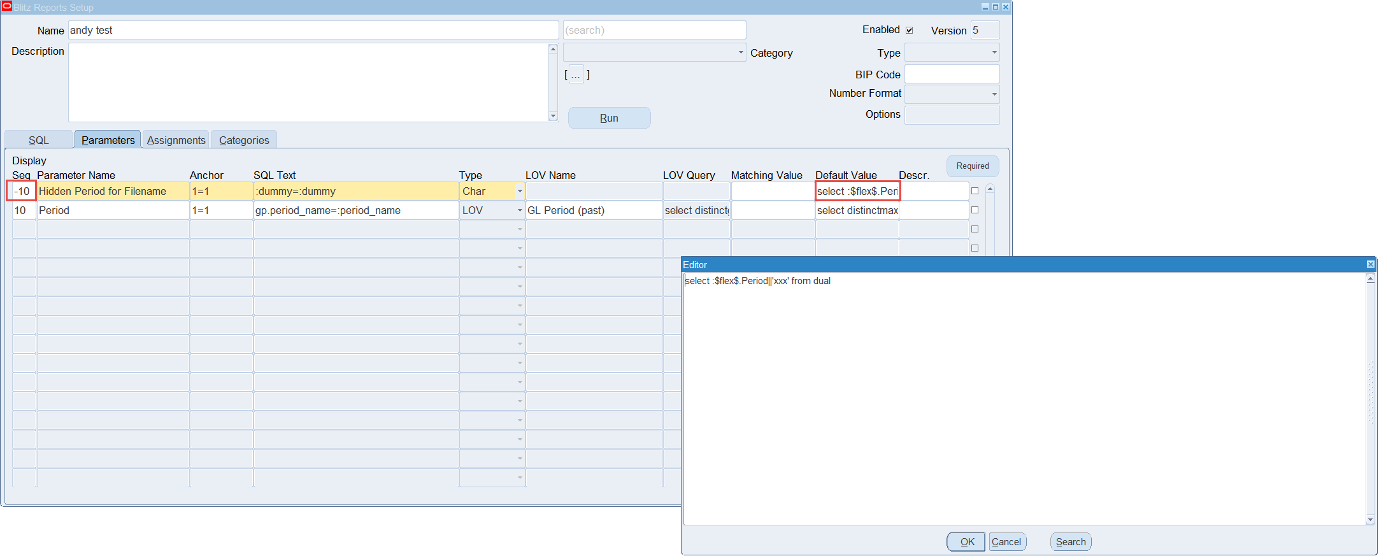Click the BIP Code field
Image resolution: width=1379 pixels, height=556 pixels.
[x=952, y=74]
